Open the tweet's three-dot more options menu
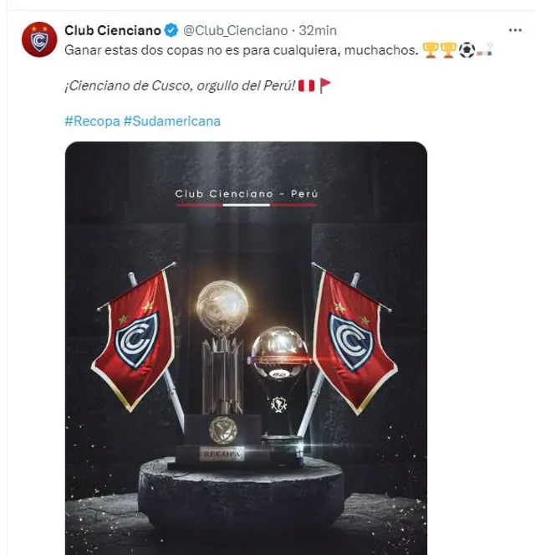 [515, 31]
